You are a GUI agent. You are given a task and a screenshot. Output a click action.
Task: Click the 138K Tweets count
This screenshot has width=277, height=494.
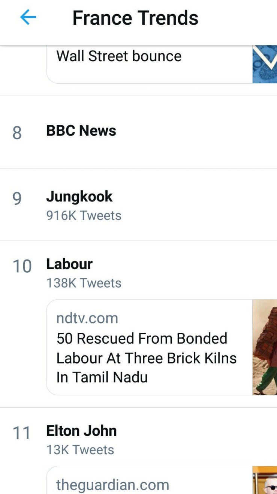[84, 283]
